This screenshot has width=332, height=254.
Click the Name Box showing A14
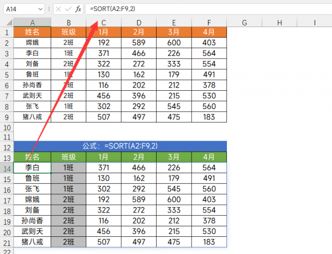point(19,9)
